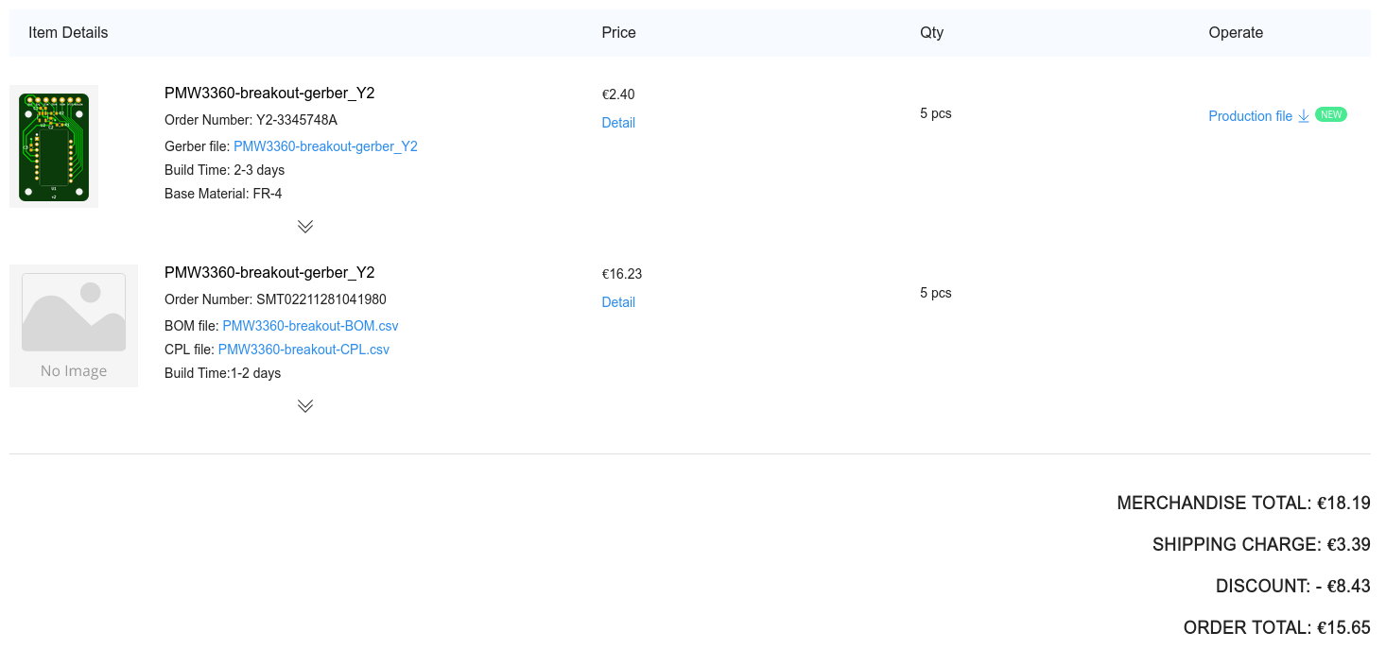This screenshot has width=1386, height=649.
Task: Click SHIPPING CHARGE: €3.39 line
Action: click(1261, 544)
